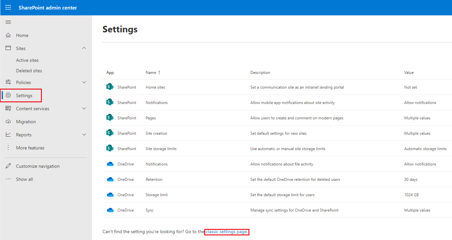Click the Customize navigation pencil icon
The width and height of the screenshot is (452, 240).
pyautogui.click(x=9, y=166)
